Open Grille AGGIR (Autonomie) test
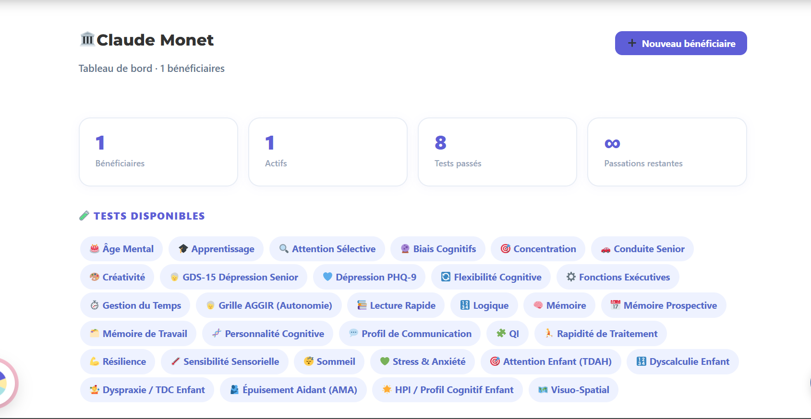The height and width of the screenshot is (419, 811). click(x=269, y=305)
